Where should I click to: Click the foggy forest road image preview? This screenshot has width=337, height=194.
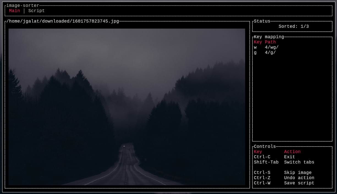point(127,107)
